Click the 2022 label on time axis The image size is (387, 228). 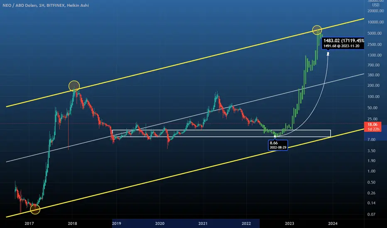coord(246,223)
